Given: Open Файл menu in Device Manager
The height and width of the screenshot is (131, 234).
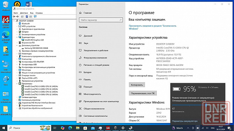Looking at the screenshot, I should click(x=16, y=13).
